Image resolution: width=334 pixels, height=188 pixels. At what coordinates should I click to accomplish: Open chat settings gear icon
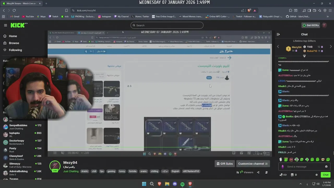pyautogui.click(x=317, y=175)
